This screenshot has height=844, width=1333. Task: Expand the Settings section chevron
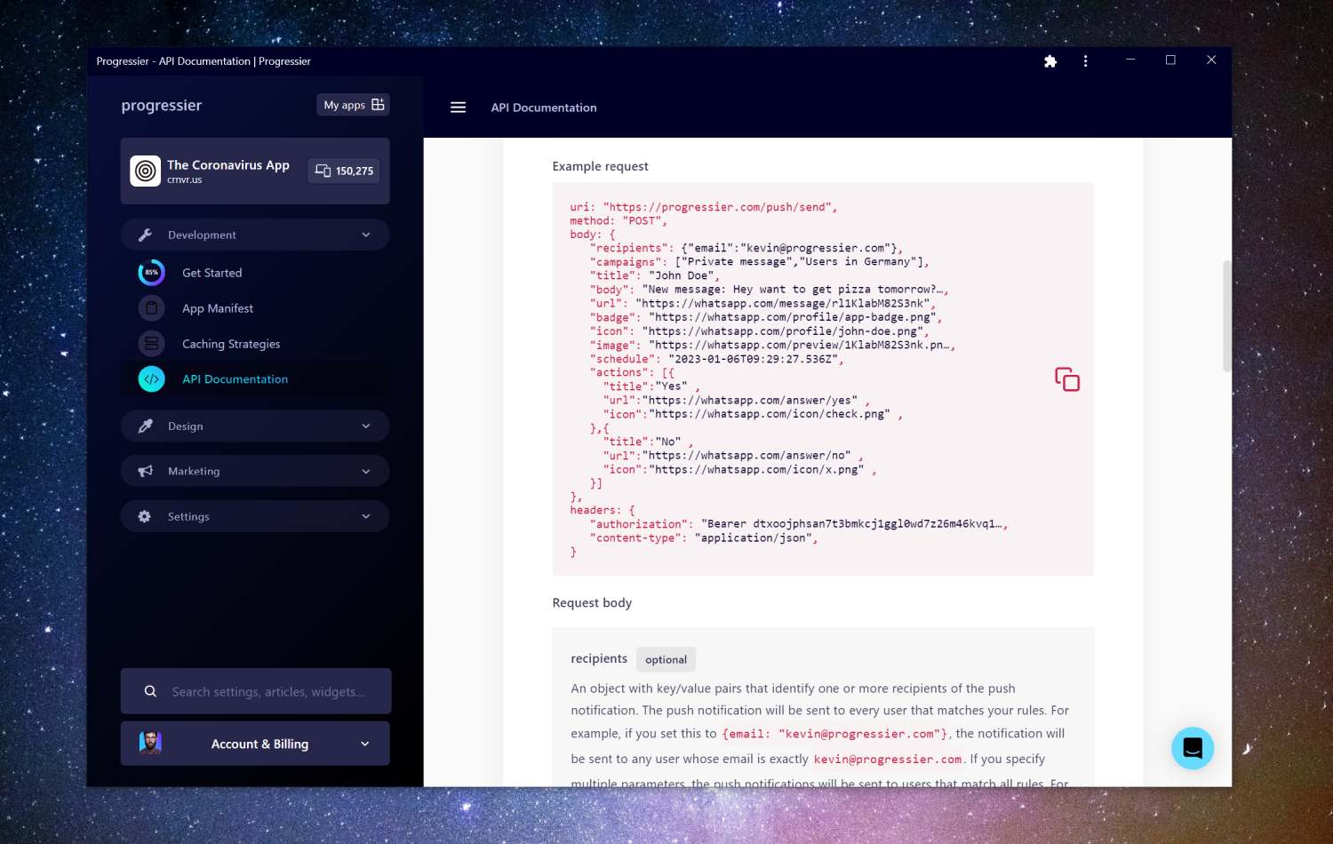click(366, 516)
